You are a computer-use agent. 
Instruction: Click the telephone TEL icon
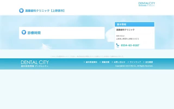[118, 45]
